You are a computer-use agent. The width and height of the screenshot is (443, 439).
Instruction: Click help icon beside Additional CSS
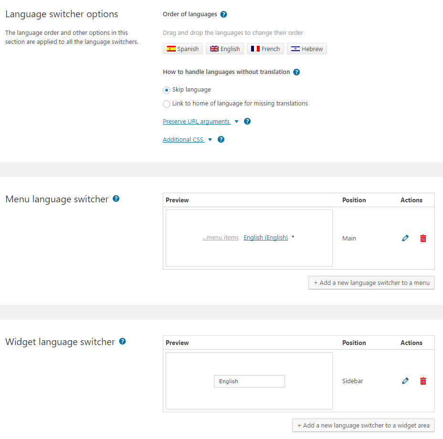221,139
